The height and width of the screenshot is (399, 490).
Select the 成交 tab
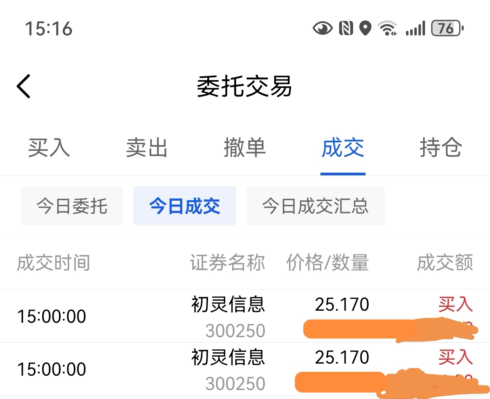coord(343,148)
